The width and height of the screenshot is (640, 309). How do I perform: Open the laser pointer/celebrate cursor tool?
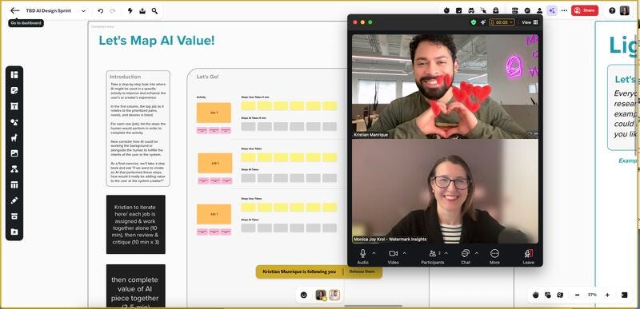pyautogui.click(x=483, y=11)
